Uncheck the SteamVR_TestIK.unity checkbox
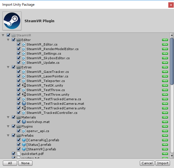 (x=19, y=85)
